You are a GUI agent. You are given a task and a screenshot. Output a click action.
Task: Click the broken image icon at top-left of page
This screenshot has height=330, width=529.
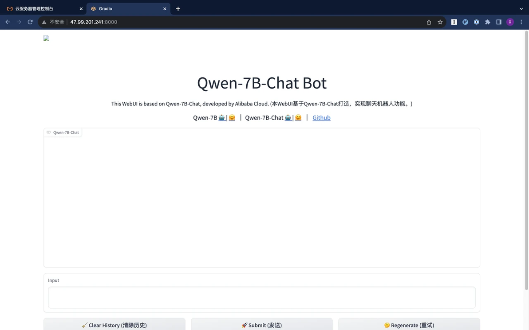tap(47, 38)
